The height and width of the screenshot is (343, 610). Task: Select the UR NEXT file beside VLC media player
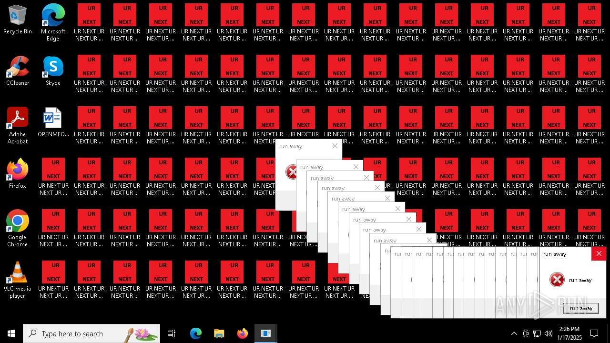(x=53, y=280)
